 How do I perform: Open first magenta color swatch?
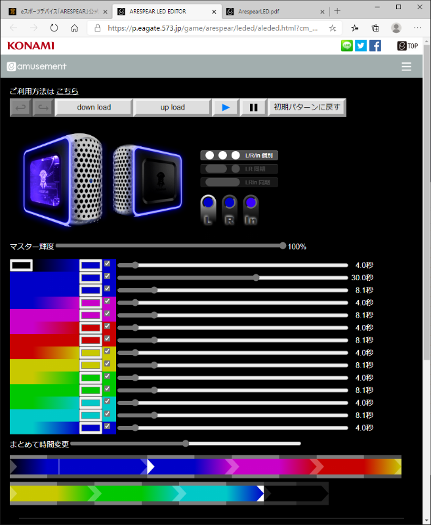coord(91,303)
